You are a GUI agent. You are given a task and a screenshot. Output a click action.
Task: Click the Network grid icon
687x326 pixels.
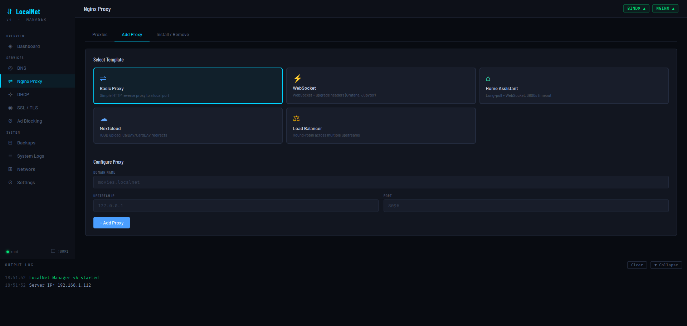pos(10,169)
